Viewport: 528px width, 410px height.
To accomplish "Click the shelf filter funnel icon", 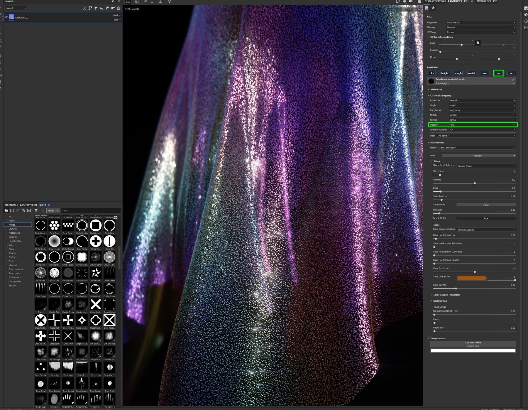I will pyautogui.click(x=36, y=210).
